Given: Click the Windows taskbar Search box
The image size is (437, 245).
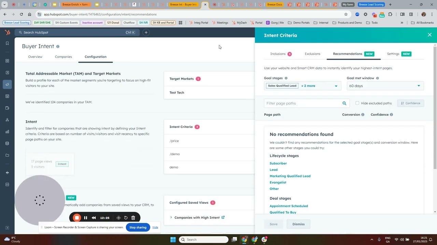Looking at the screenshot, I should pyautogui.click(x=204, y=240).
